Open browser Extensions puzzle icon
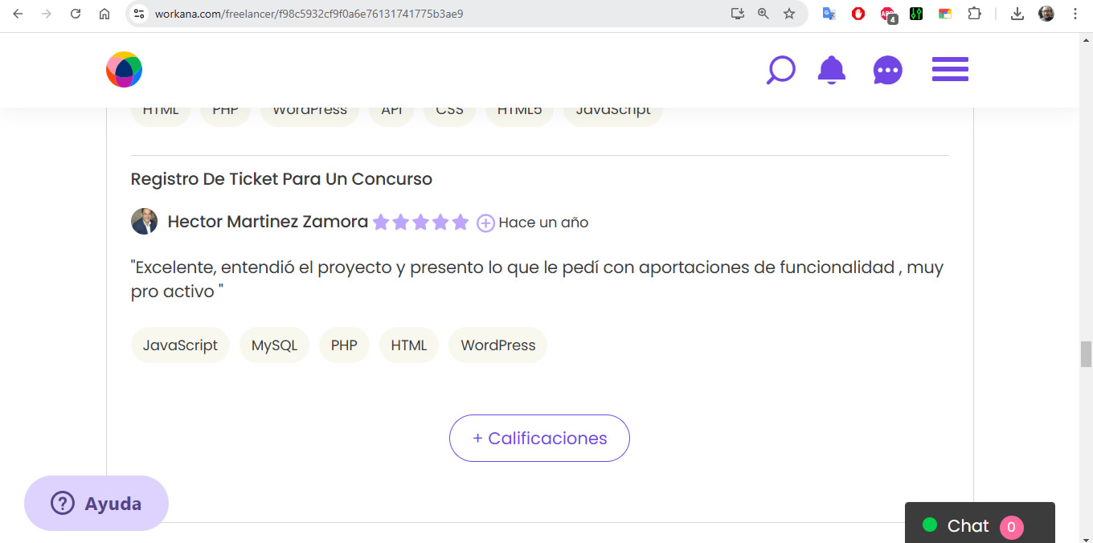 [x=974, y=14]
